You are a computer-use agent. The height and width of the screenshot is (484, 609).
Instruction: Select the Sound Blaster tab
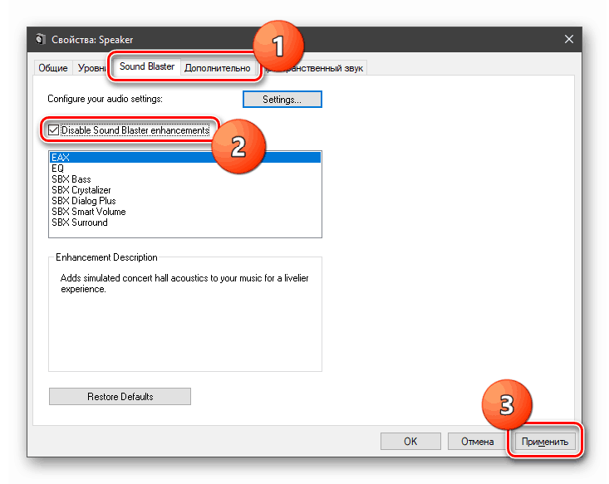point(147,66)
